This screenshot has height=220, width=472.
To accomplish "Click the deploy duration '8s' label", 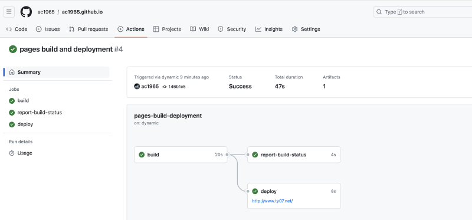I will click(x=333, y=191).
